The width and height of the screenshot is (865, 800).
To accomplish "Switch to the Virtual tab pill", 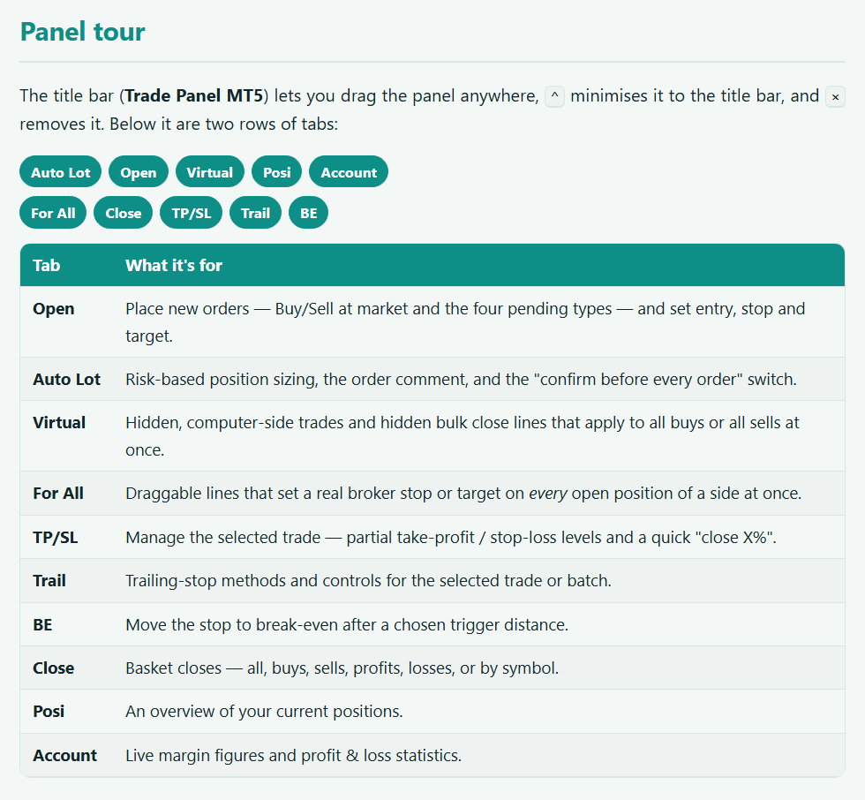I will click(210, 172).
